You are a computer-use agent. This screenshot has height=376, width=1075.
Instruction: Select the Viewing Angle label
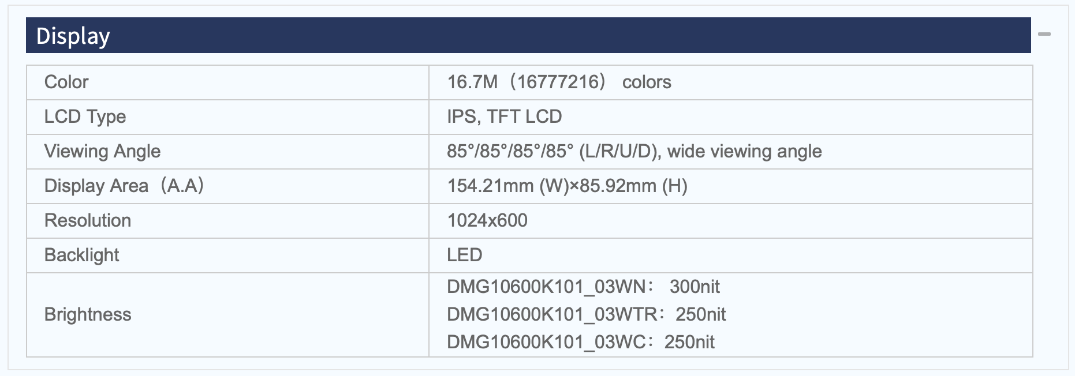click(102, 151)
